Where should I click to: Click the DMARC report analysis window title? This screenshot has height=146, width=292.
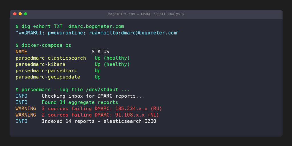pyautogui.click(x=146, y=14)
